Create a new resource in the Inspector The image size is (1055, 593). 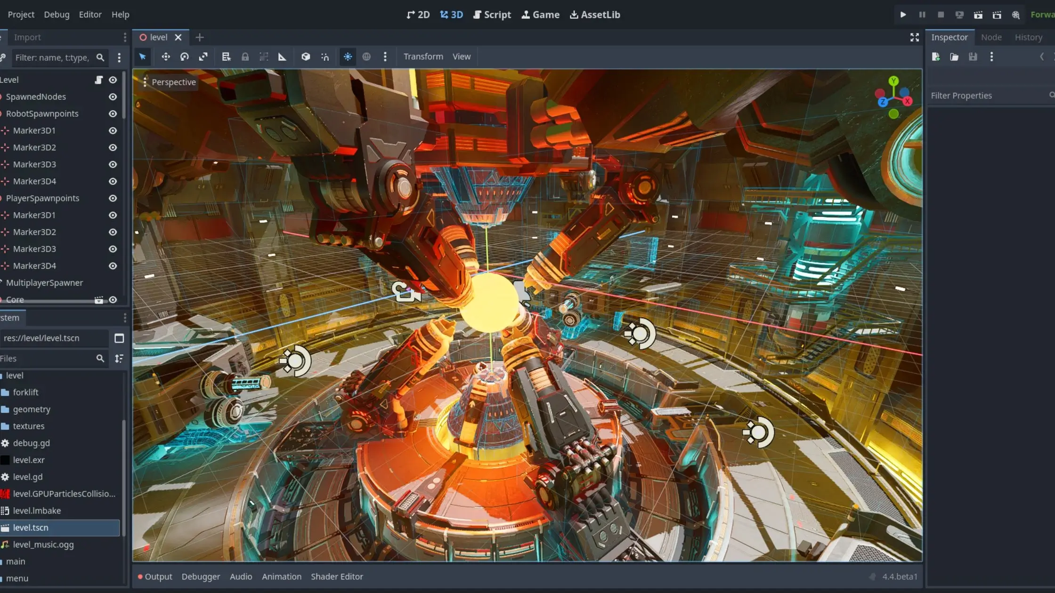tap(936, 57)
